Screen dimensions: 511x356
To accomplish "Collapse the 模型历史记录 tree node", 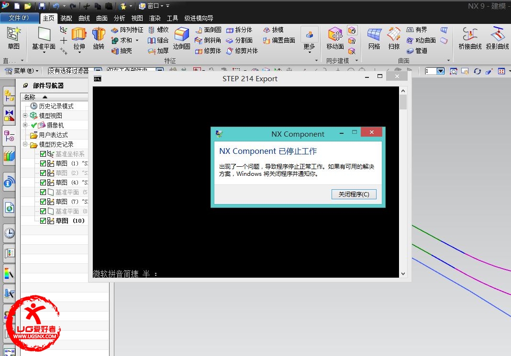I will [x=25, y=144].
